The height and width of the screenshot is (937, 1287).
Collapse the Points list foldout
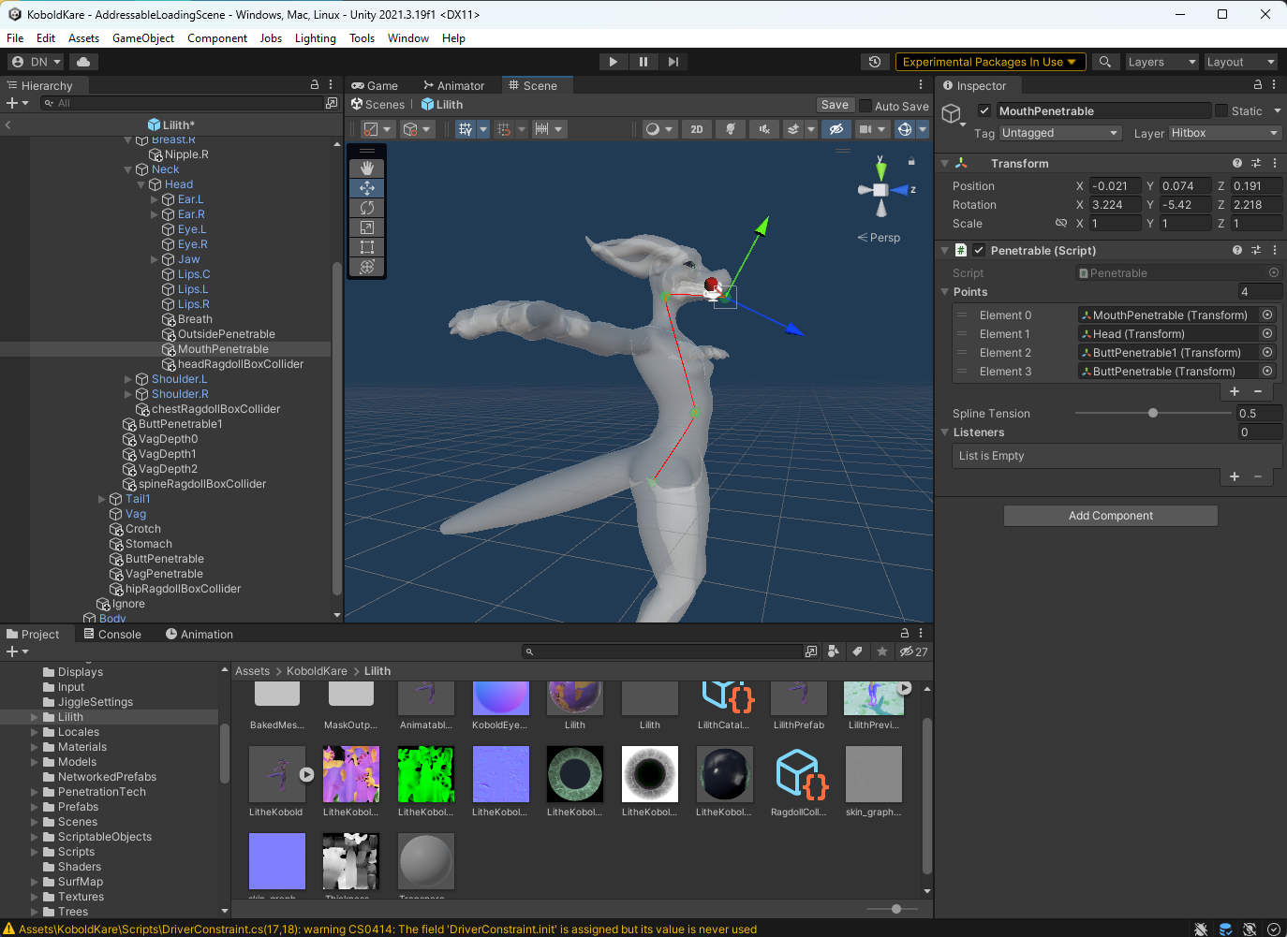tap(944, 292)
